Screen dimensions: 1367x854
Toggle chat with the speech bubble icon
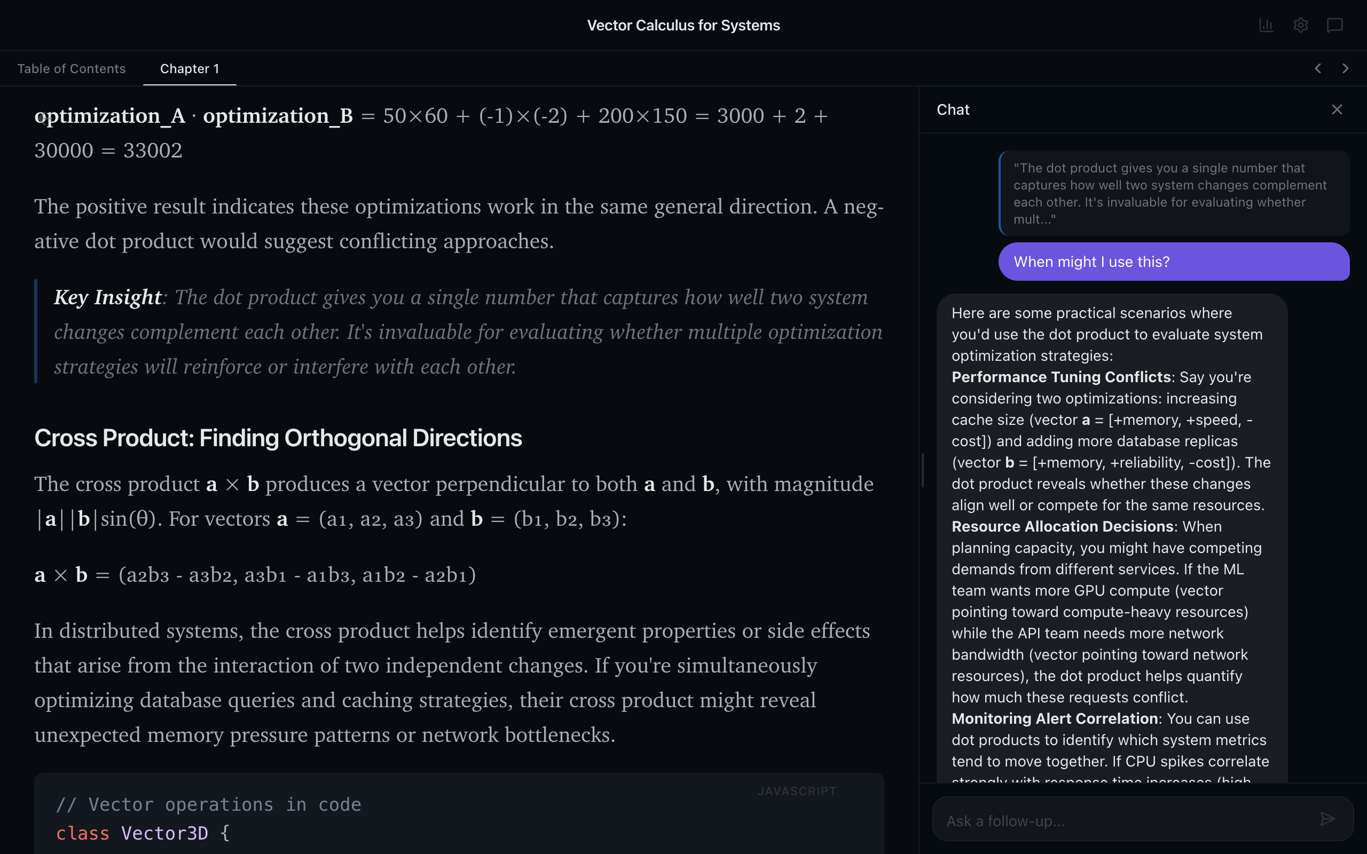tap(1334, 25)
